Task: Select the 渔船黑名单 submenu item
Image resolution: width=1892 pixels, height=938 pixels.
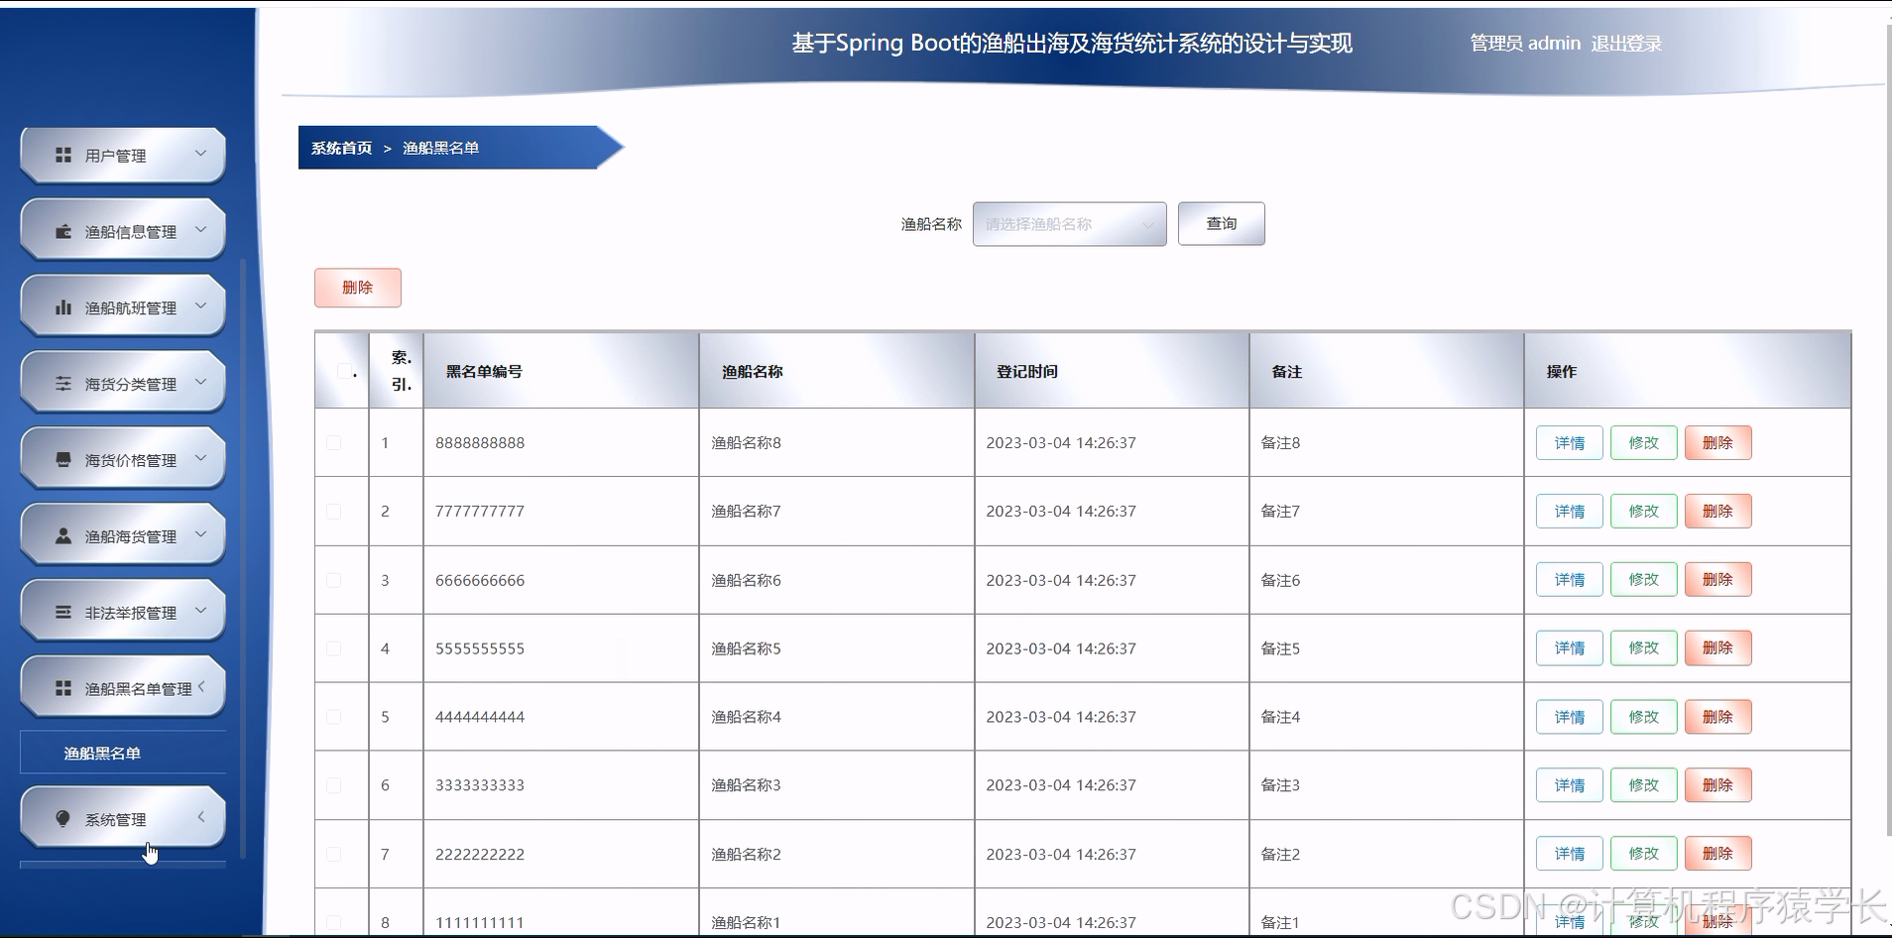Action: [123, 754]
